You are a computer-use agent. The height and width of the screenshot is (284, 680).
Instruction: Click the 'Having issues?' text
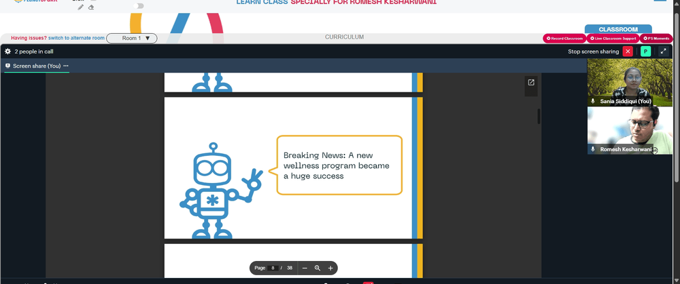[29, 38]
